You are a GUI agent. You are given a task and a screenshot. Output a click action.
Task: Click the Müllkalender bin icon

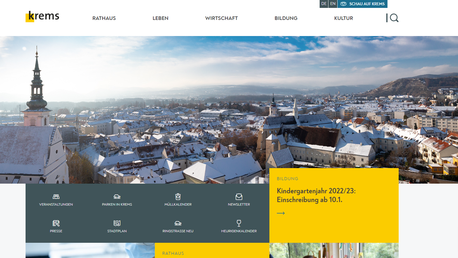click(x=178, y=197)
